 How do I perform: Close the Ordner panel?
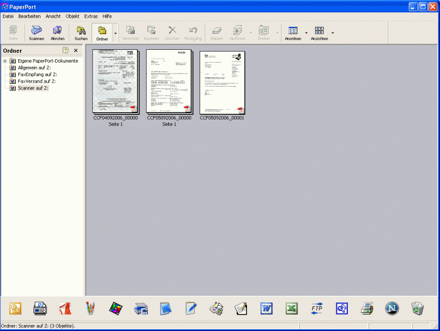(x=76, y=51)
